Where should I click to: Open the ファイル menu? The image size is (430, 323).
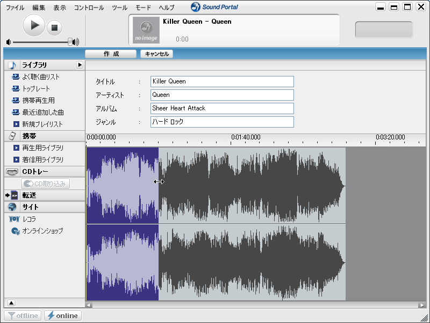click(15, 8)
